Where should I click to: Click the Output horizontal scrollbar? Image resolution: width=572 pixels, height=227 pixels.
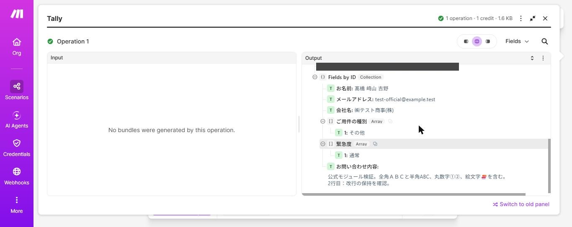(413, 194)
